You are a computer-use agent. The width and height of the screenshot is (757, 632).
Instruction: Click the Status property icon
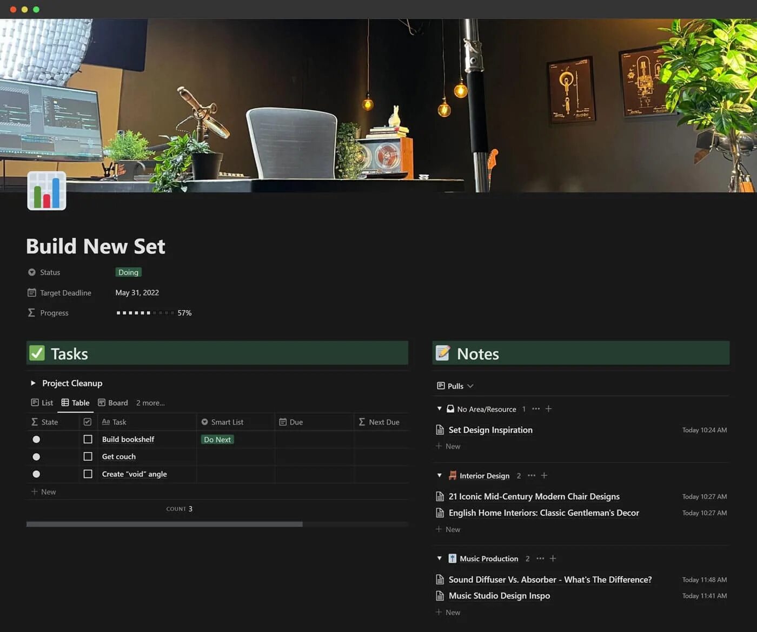[31, 272]
